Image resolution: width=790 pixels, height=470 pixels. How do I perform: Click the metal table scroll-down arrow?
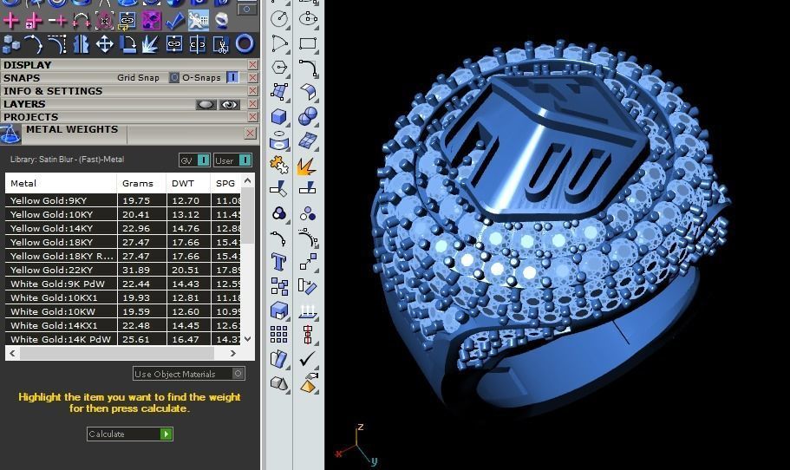[247, 339]
